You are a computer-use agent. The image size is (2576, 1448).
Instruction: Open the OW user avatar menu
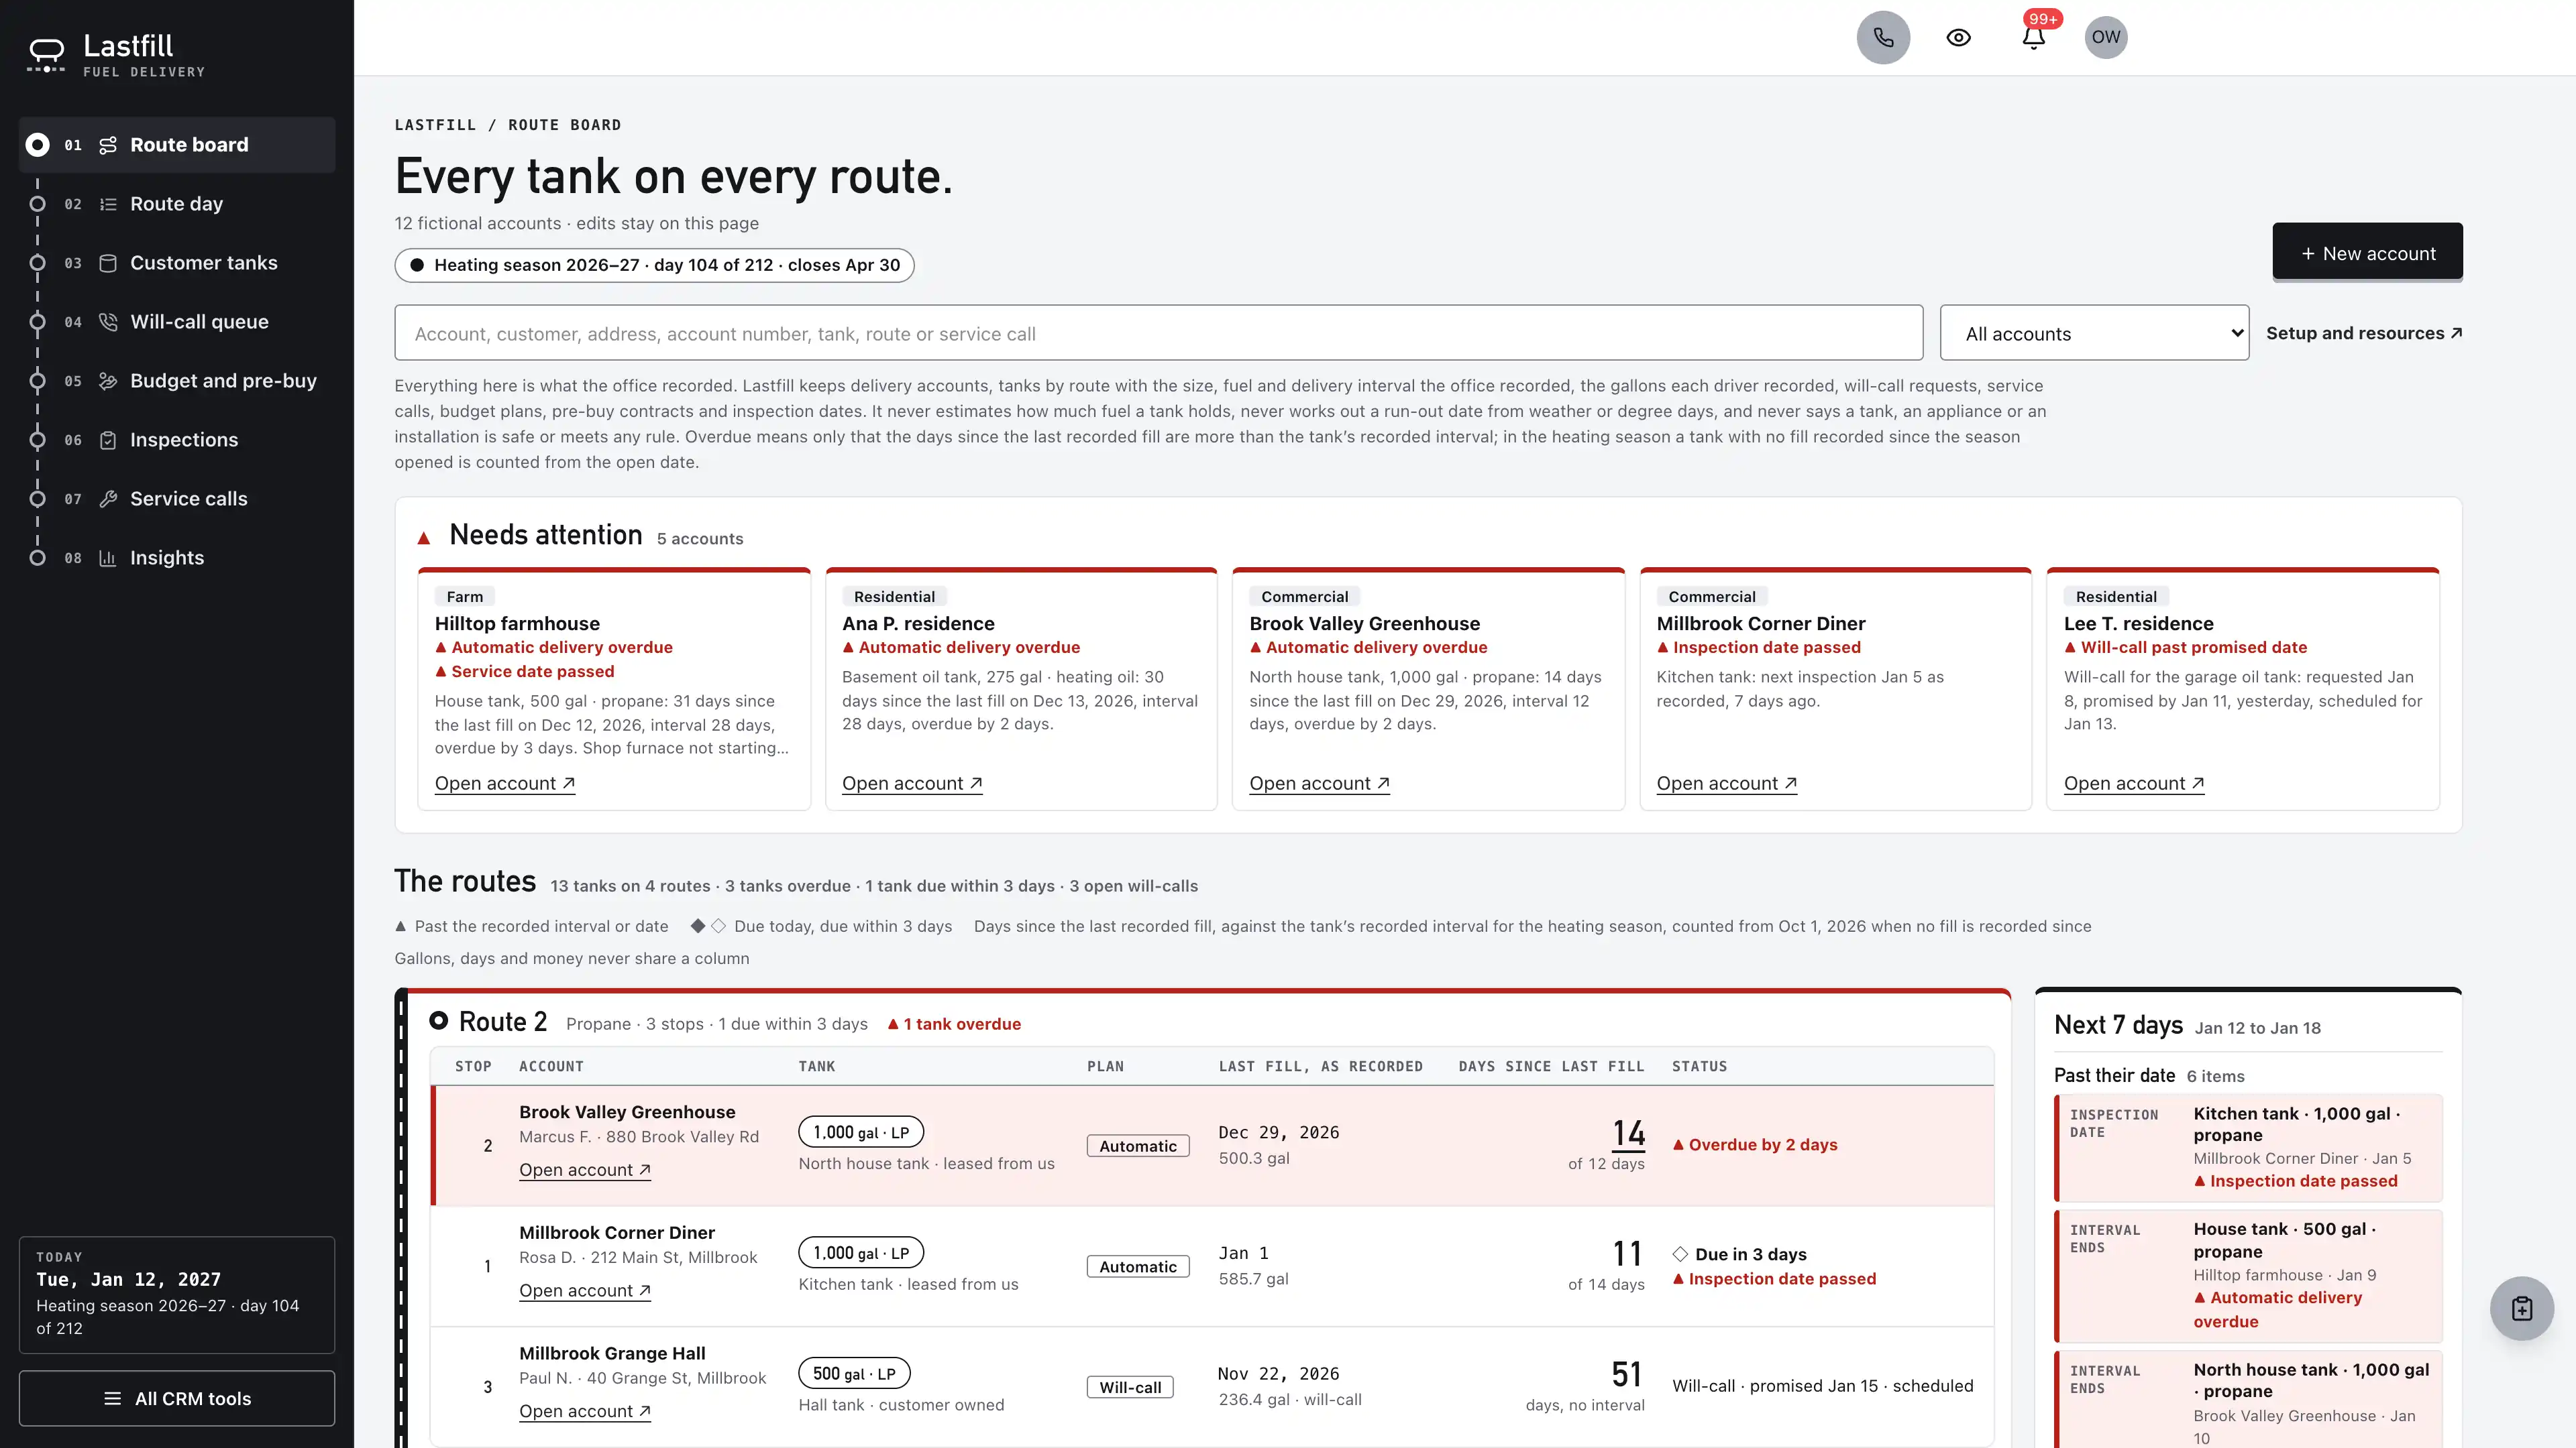2105,37
